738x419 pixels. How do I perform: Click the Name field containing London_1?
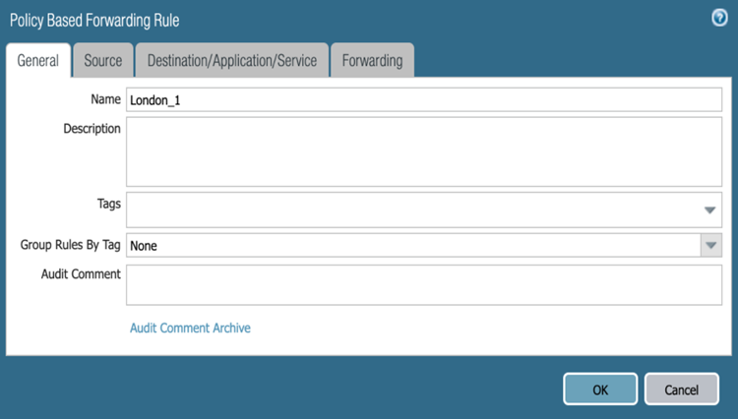point(423,99)
